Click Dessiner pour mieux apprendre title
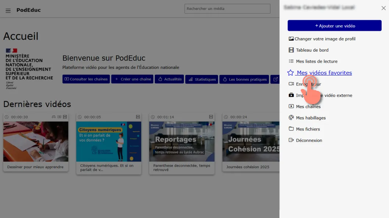Viewport: 389px width, 218px height. (x=35, y=167)
